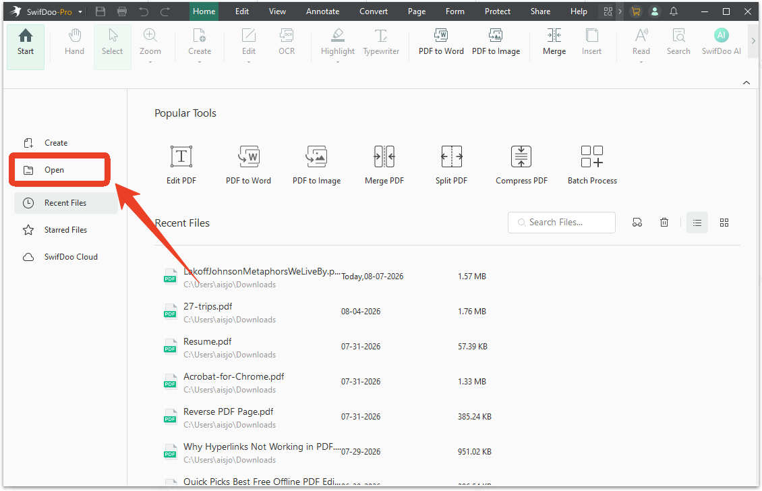
Task: Select the Hand tool
Action: [x=74, y=42]
